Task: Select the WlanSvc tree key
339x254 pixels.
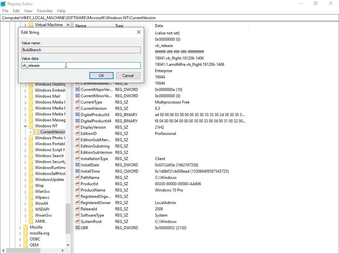Action: pos(42,191)
